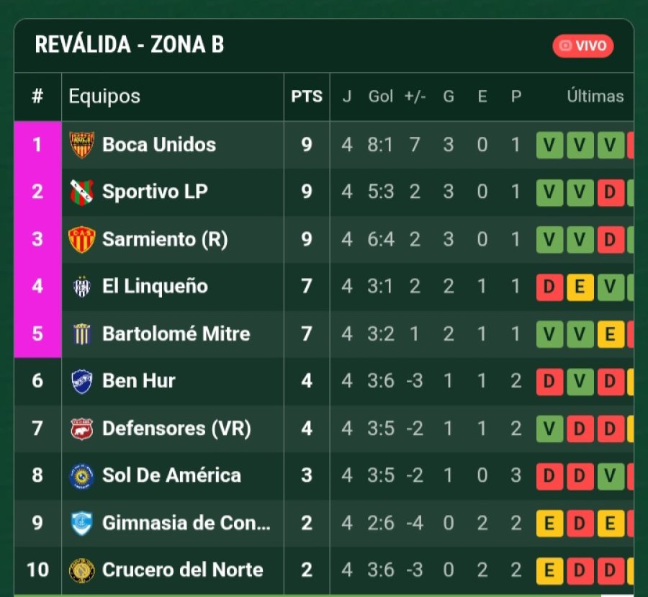Click the Crucero del Norte team crest
This screenshot has height=597, width=648.
81,570
